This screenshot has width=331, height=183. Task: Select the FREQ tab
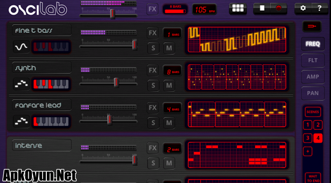312,44
